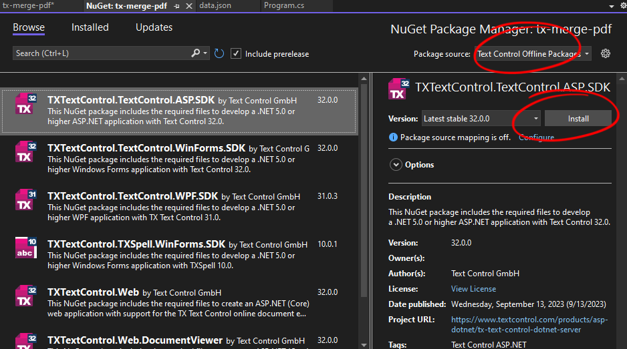Click the NuGet settings gear icon
This screenshot has height=349, width=627.
click(x=606, y=53)
